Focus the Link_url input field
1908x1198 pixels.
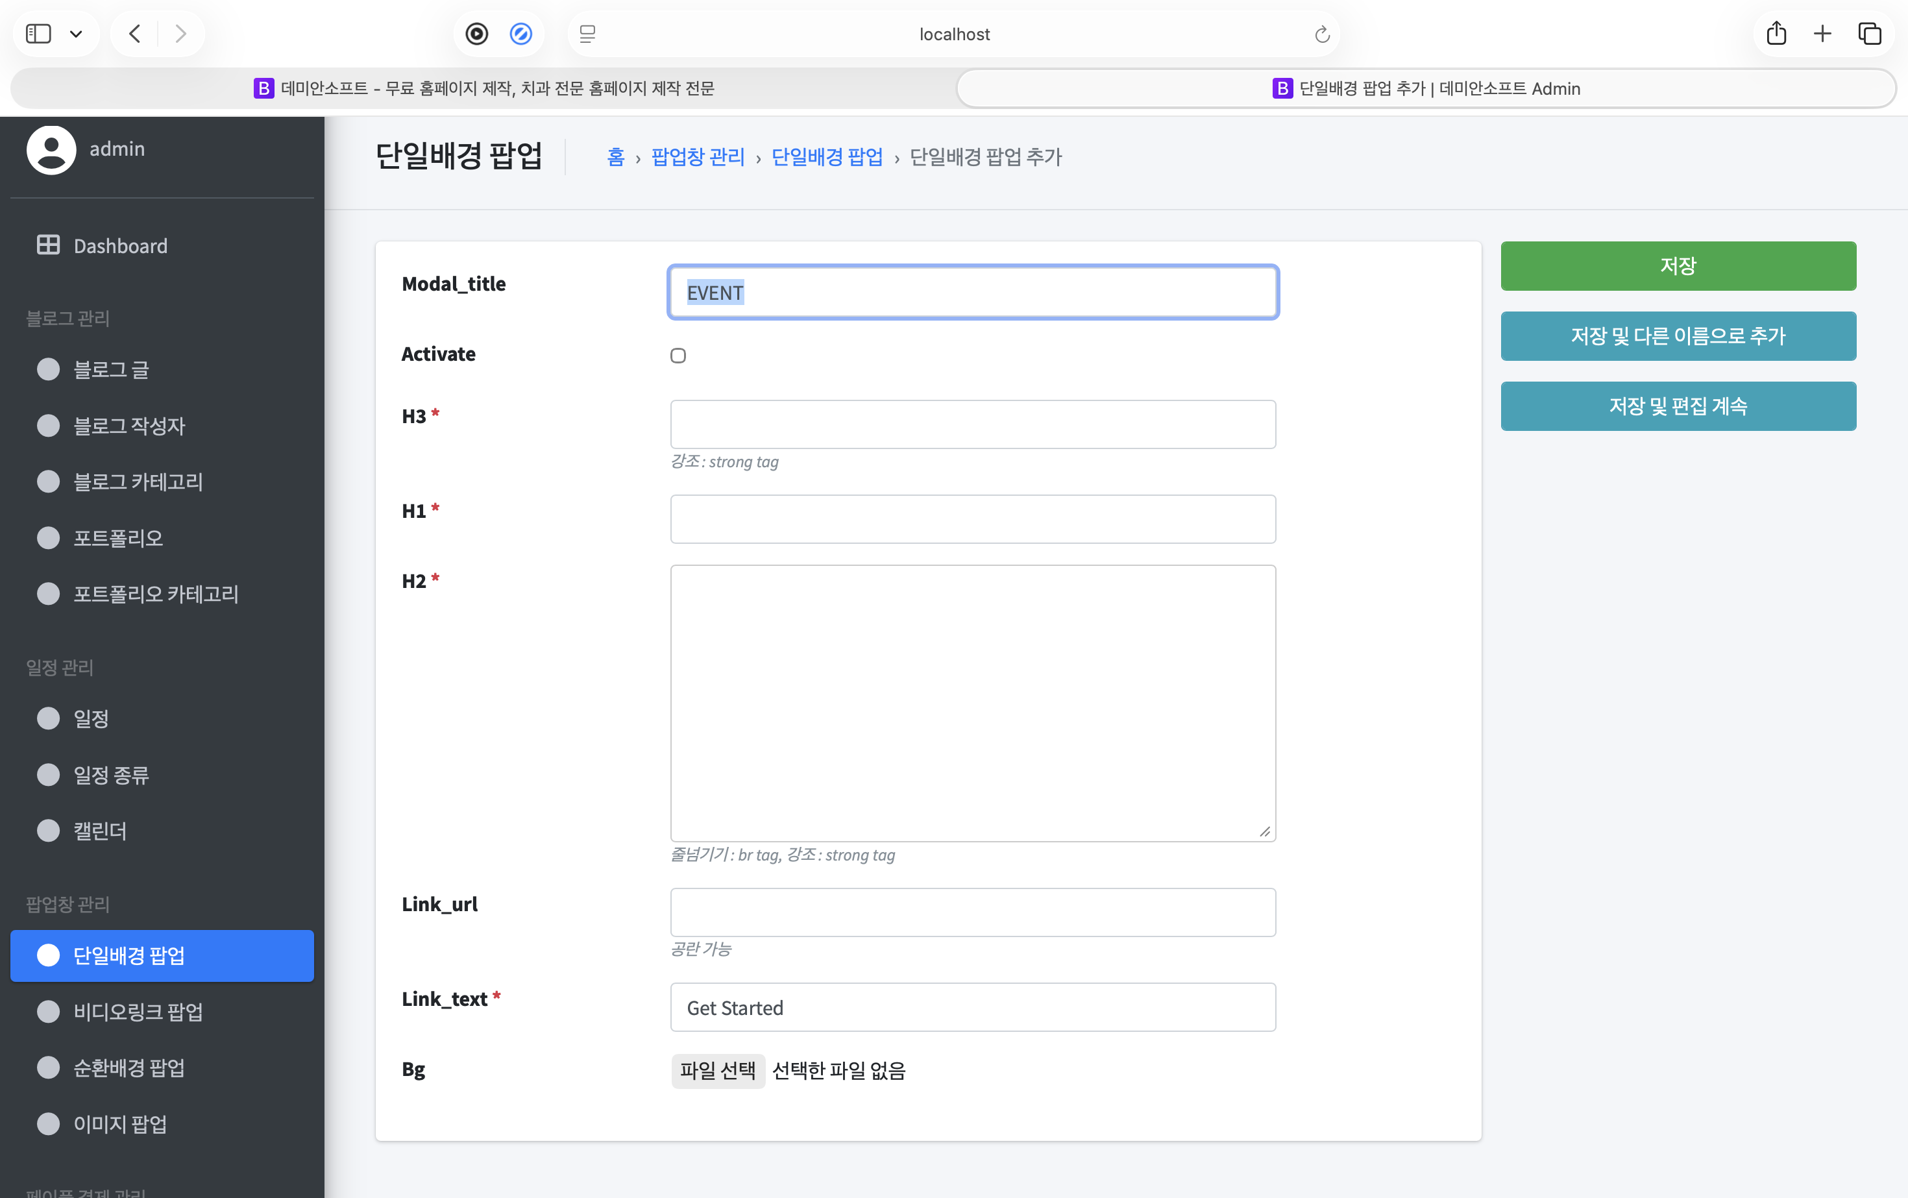972,912
